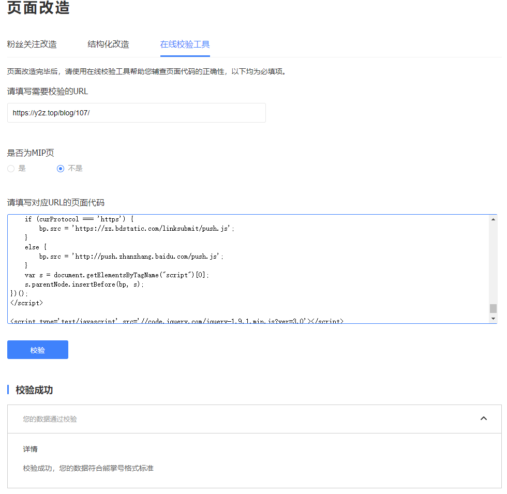
Task: Click the 详情 label in results
Action: click(30, 449)
